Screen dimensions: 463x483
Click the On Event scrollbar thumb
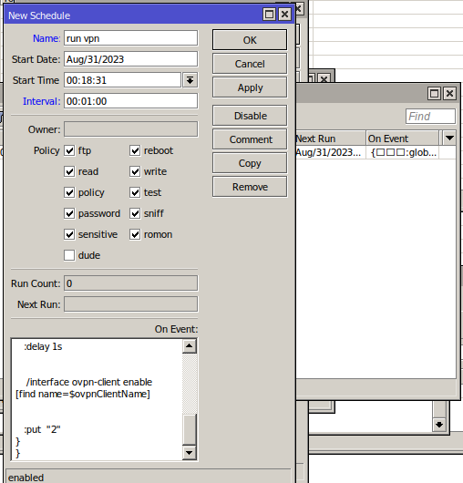[x=190, y=429]
